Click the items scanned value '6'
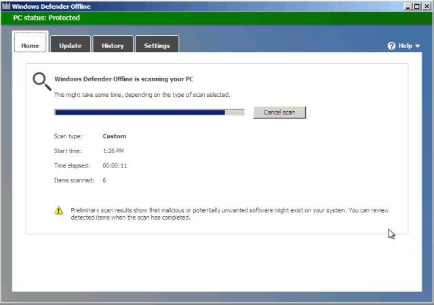 tap(104, 180)
